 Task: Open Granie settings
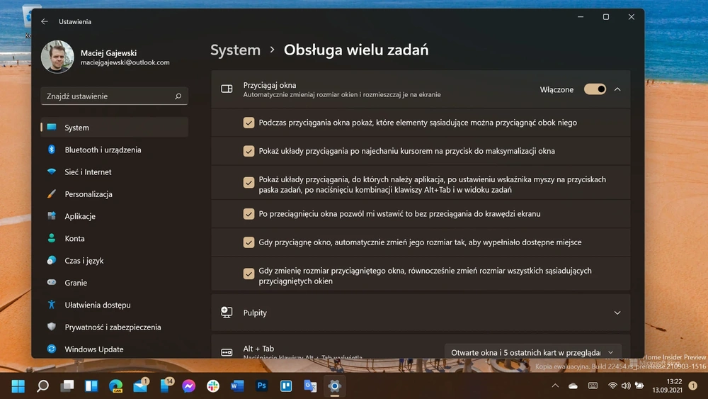[114, 282]
